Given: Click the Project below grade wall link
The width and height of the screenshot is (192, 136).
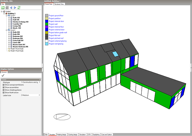Looking at the screenshot, I should click(58, 33).
